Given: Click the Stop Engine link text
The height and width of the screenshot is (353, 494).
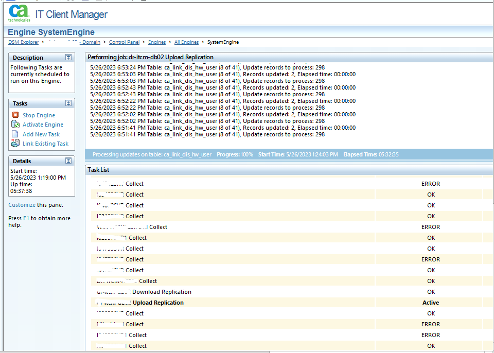Looking at the screenshot, I should click(x=39, y=115).
